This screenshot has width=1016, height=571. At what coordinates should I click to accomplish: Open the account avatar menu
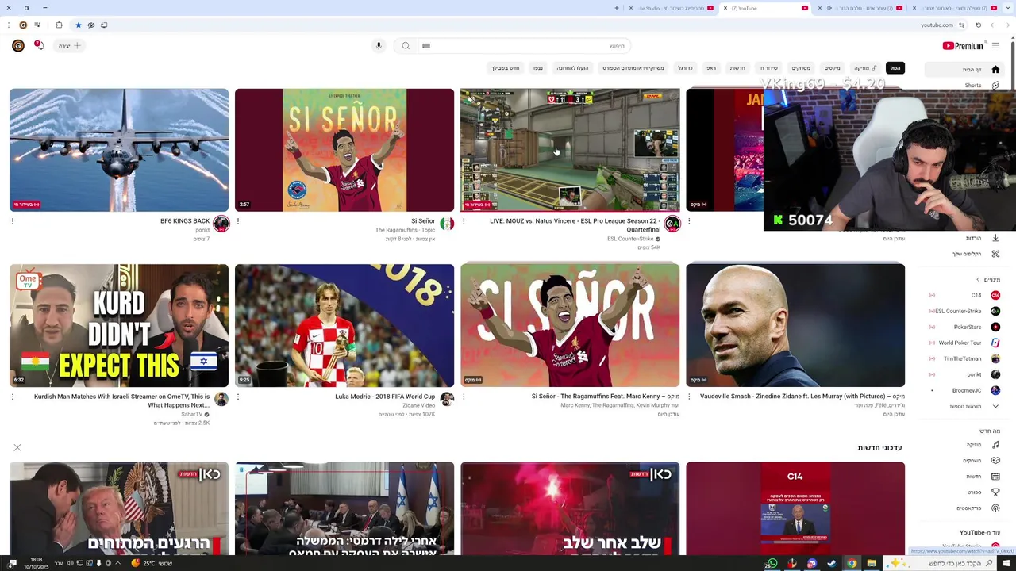[18, 45]
